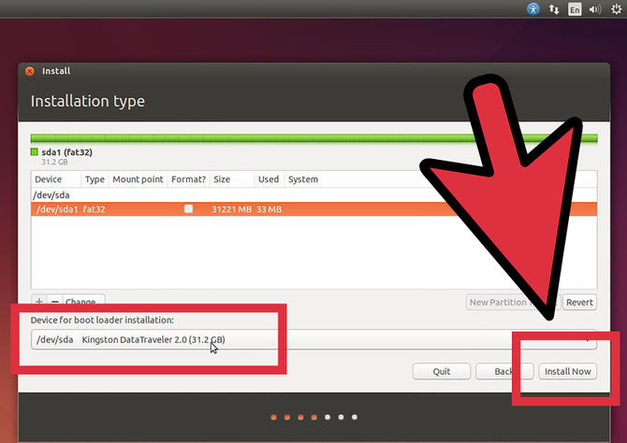Open the network connections indicator
Screen dimensions: 627x443
click(x=554, y=9)
